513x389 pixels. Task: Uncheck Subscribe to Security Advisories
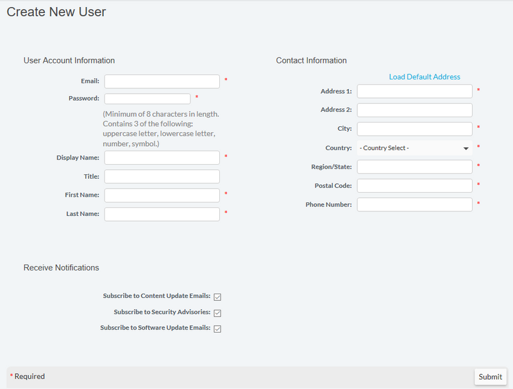click(217, 313)
